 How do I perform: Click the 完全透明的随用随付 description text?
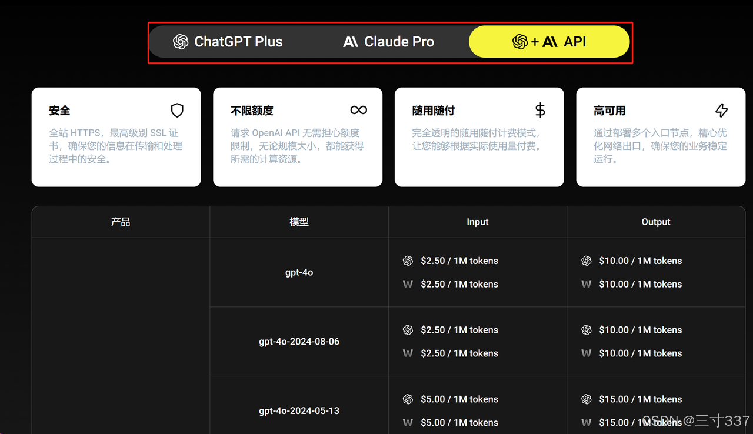click(477, 139)
